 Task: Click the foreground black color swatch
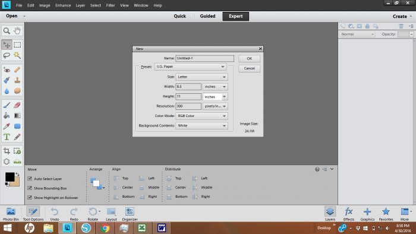coord(10,177)
